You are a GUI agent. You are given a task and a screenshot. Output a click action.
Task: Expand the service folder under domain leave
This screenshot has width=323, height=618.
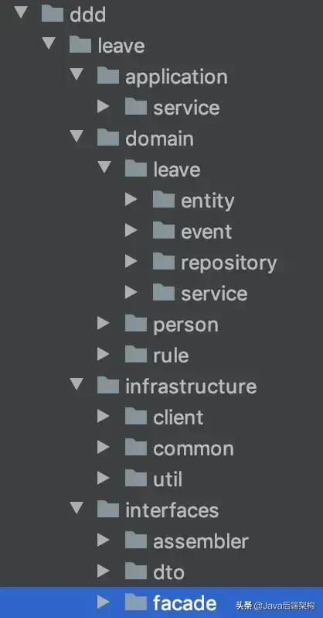(x=131, y=293)
